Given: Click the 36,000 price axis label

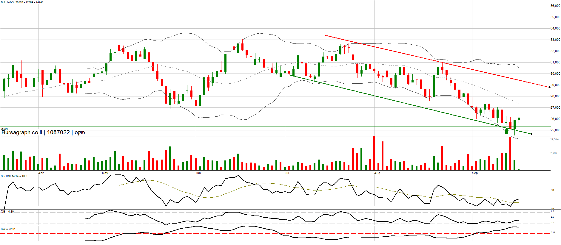Looking at the screenshot, I should coord(555,6).
